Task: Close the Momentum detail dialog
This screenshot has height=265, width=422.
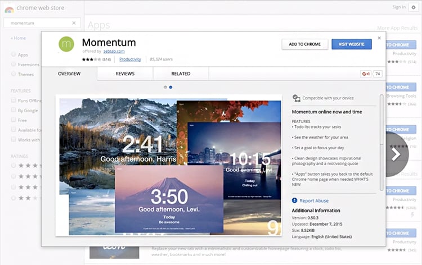Action: tap(379, 38)
